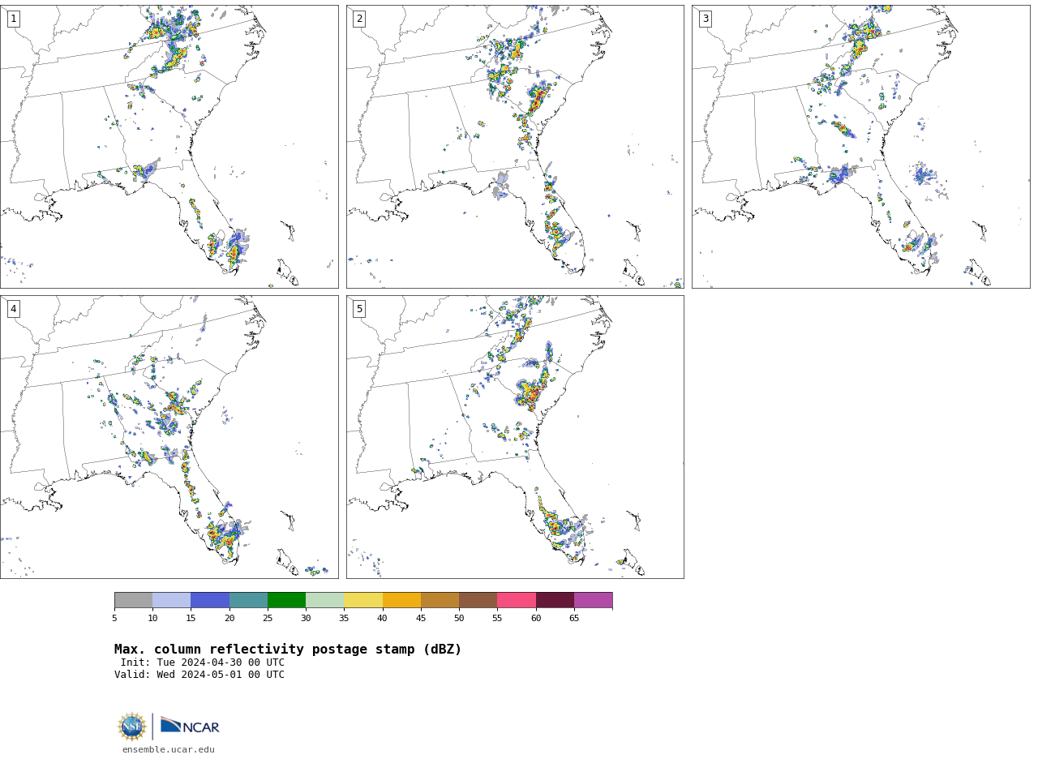Select the dark green 25-30 dBZ swatch
This screenshot has height=759, width=1038.
click(x=286, y=600)
